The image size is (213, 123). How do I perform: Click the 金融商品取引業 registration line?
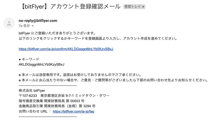coord(57,106)
